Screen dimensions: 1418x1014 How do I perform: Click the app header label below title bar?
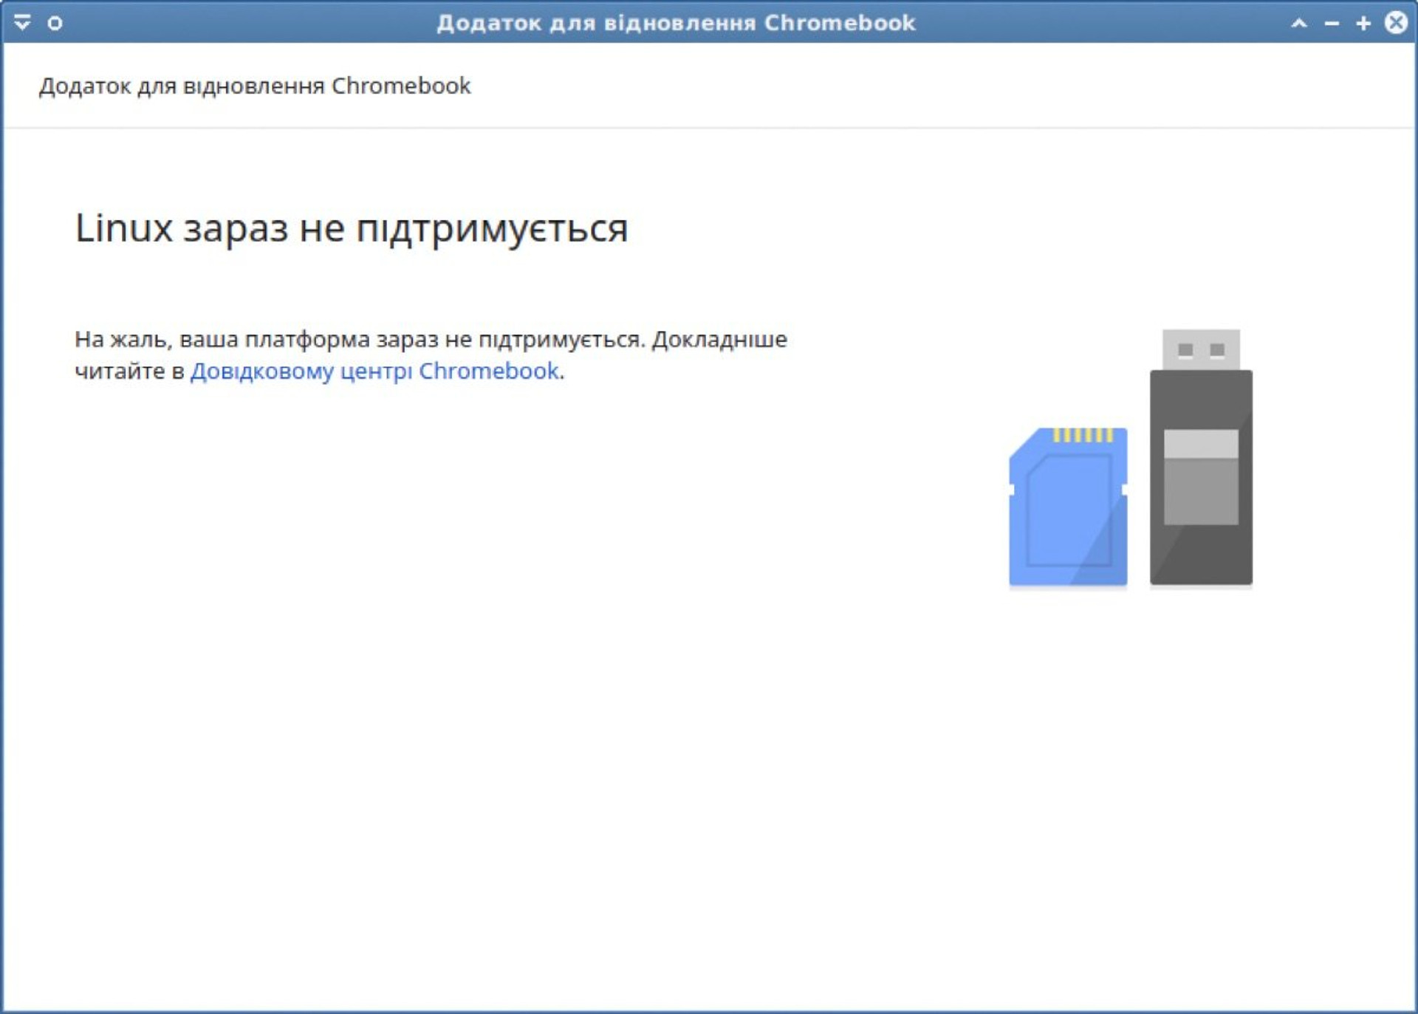point(254,86)
